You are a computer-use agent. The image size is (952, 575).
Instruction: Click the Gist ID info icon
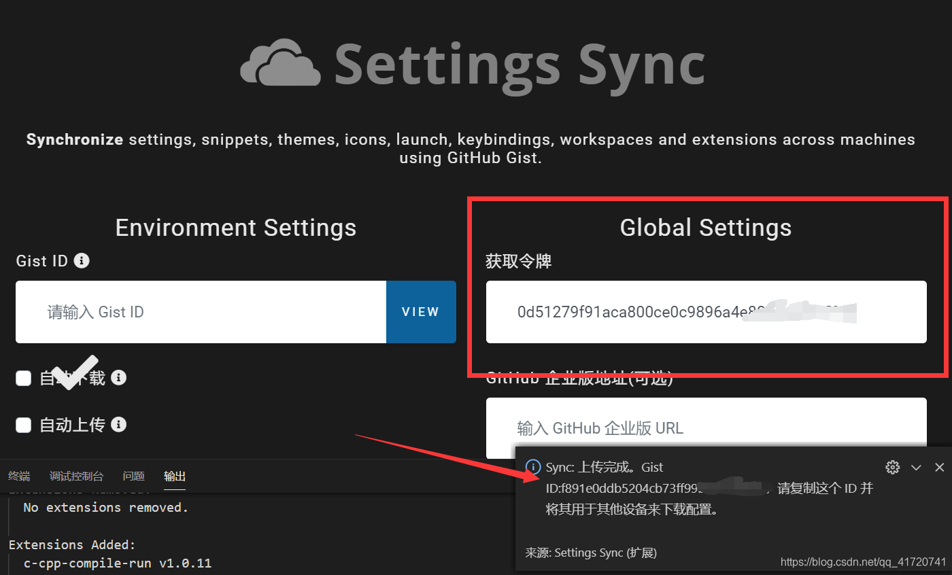(82, 260)
